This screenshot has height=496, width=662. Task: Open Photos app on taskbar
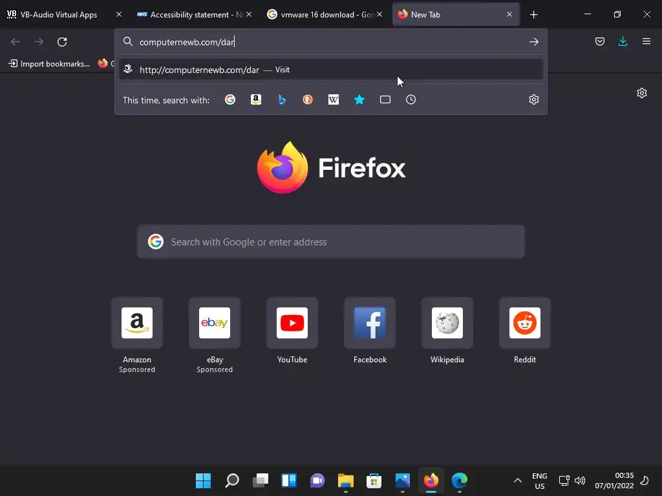[x=402, y=480]
